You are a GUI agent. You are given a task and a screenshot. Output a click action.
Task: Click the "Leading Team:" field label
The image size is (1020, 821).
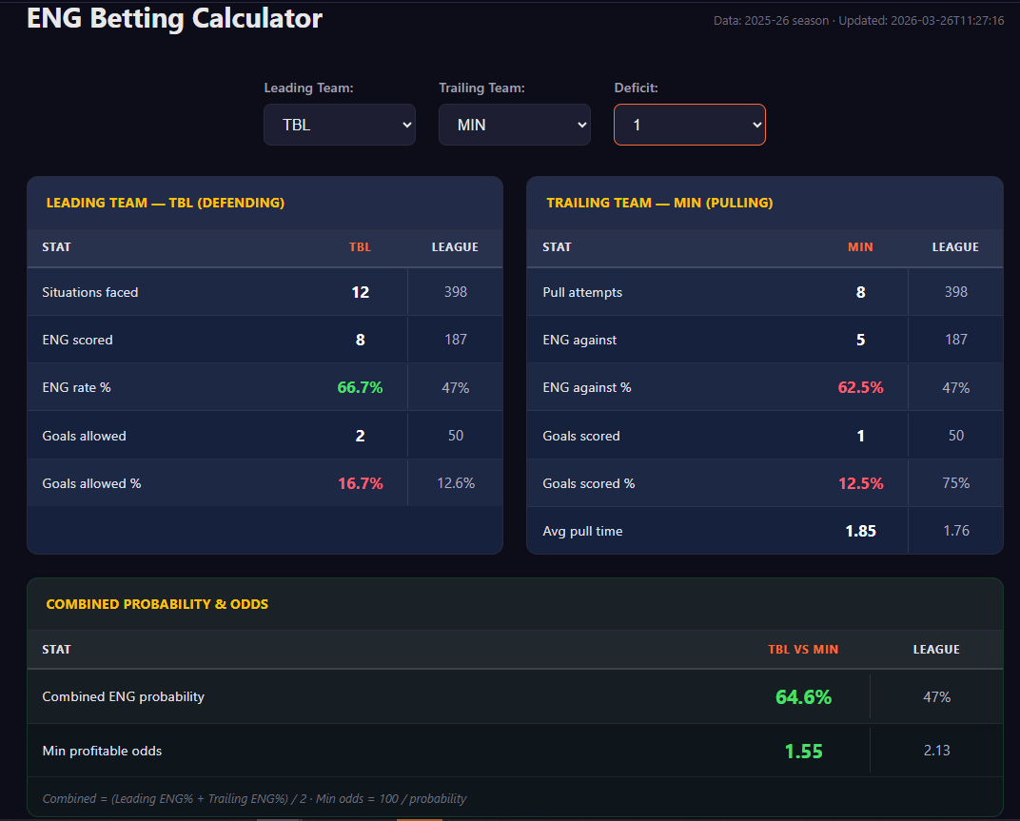(x=308, y=88)
